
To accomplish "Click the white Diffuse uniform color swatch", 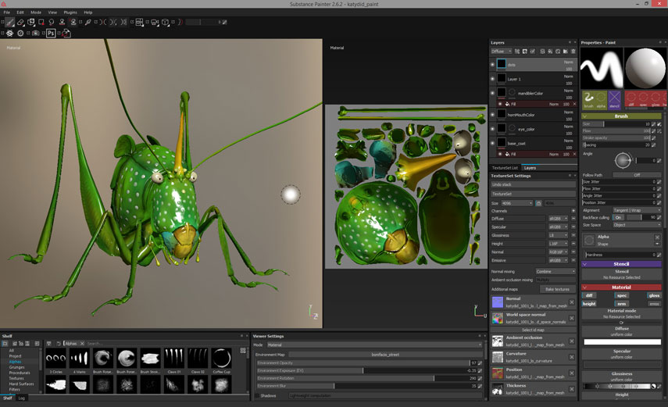I will pyautogui.click(x=622, y=342).
